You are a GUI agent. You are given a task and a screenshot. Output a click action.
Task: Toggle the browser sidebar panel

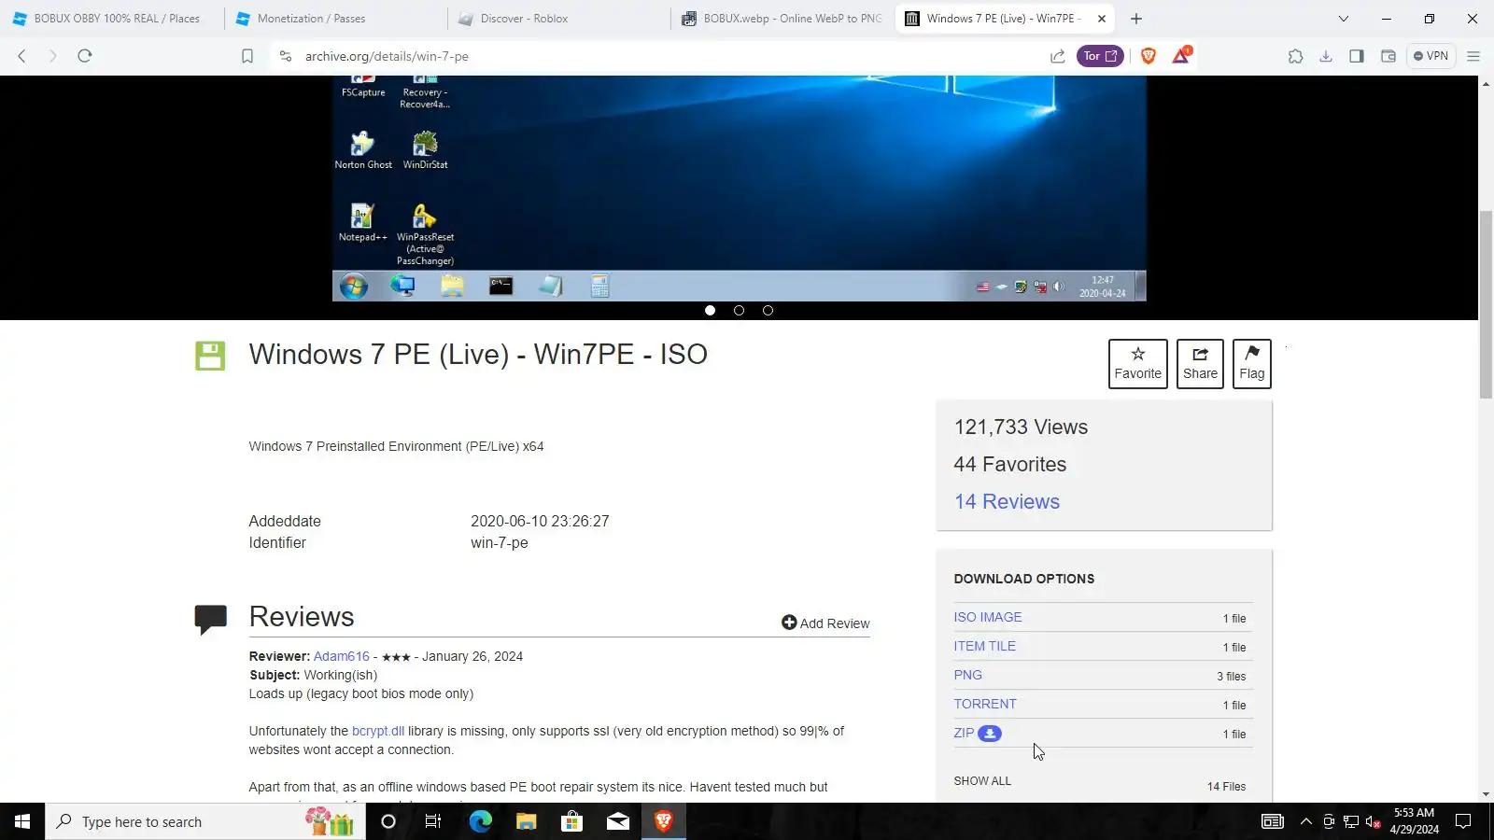coord(1357,56)
